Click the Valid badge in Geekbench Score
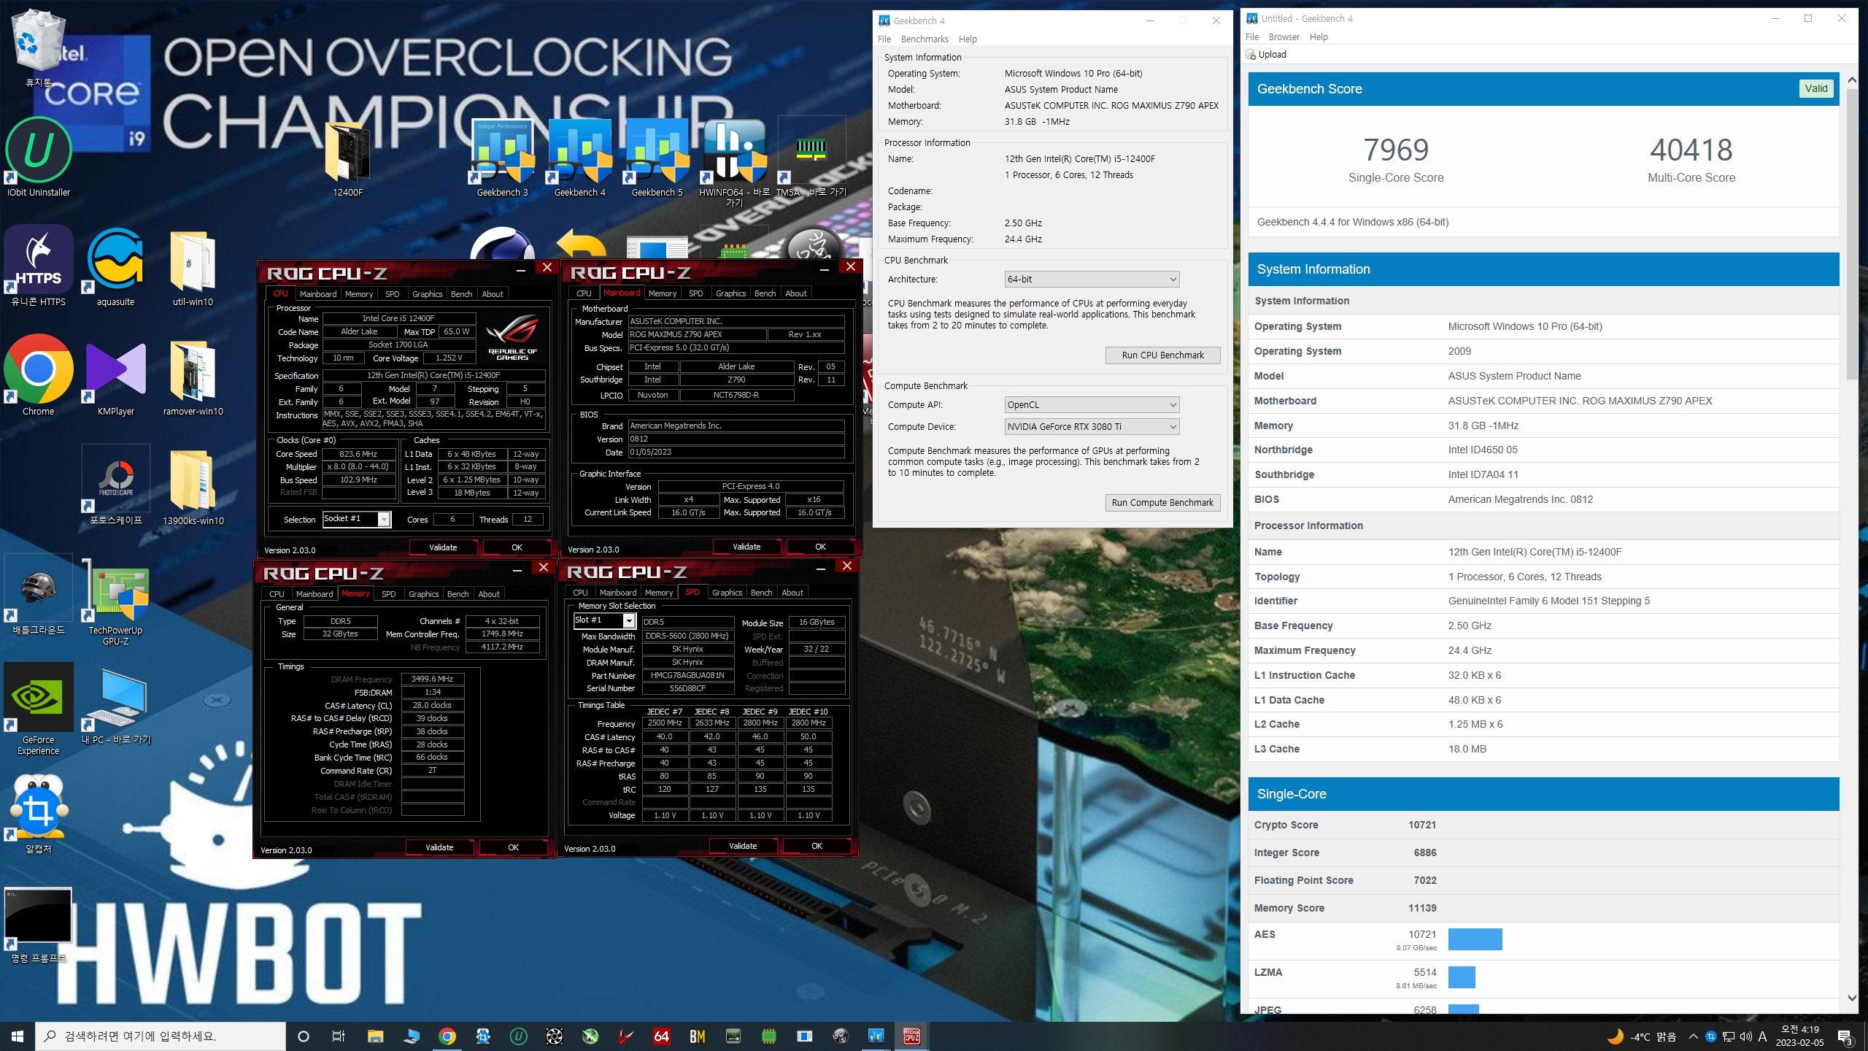The height and width of the screenshot is (1051, 1868). [1815, 88]
